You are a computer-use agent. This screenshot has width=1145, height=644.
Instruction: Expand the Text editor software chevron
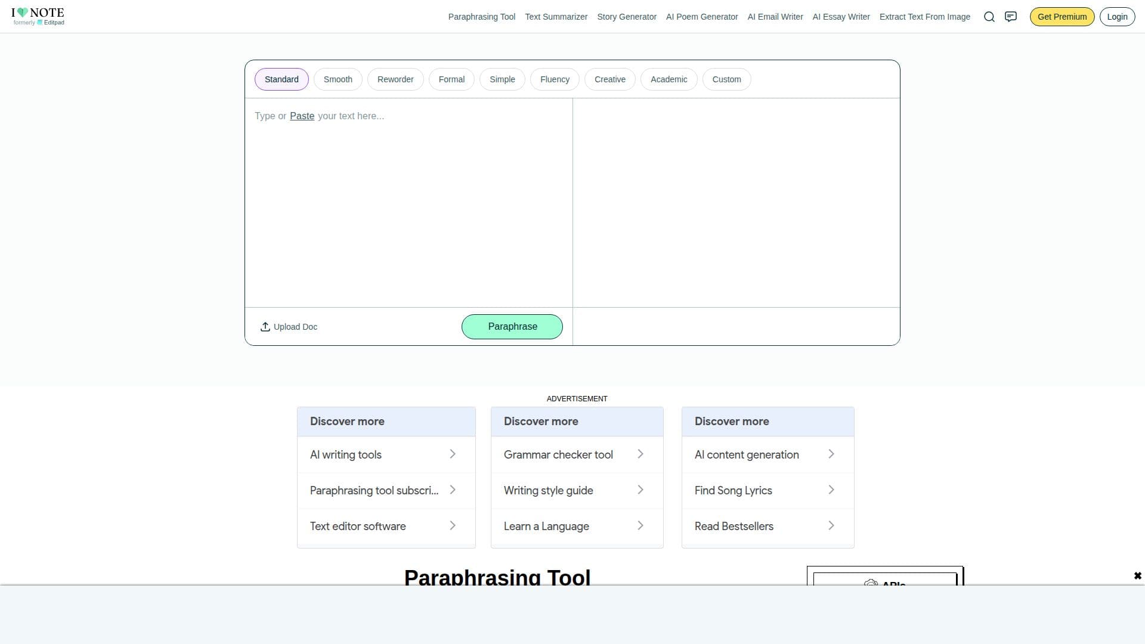click(x=453, y=526)
